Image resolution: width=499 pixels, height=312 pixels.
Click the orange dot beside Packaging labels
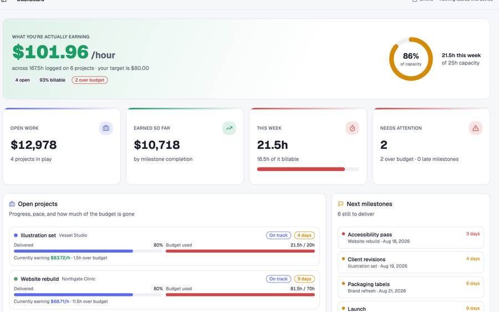[x=343, y=283]
